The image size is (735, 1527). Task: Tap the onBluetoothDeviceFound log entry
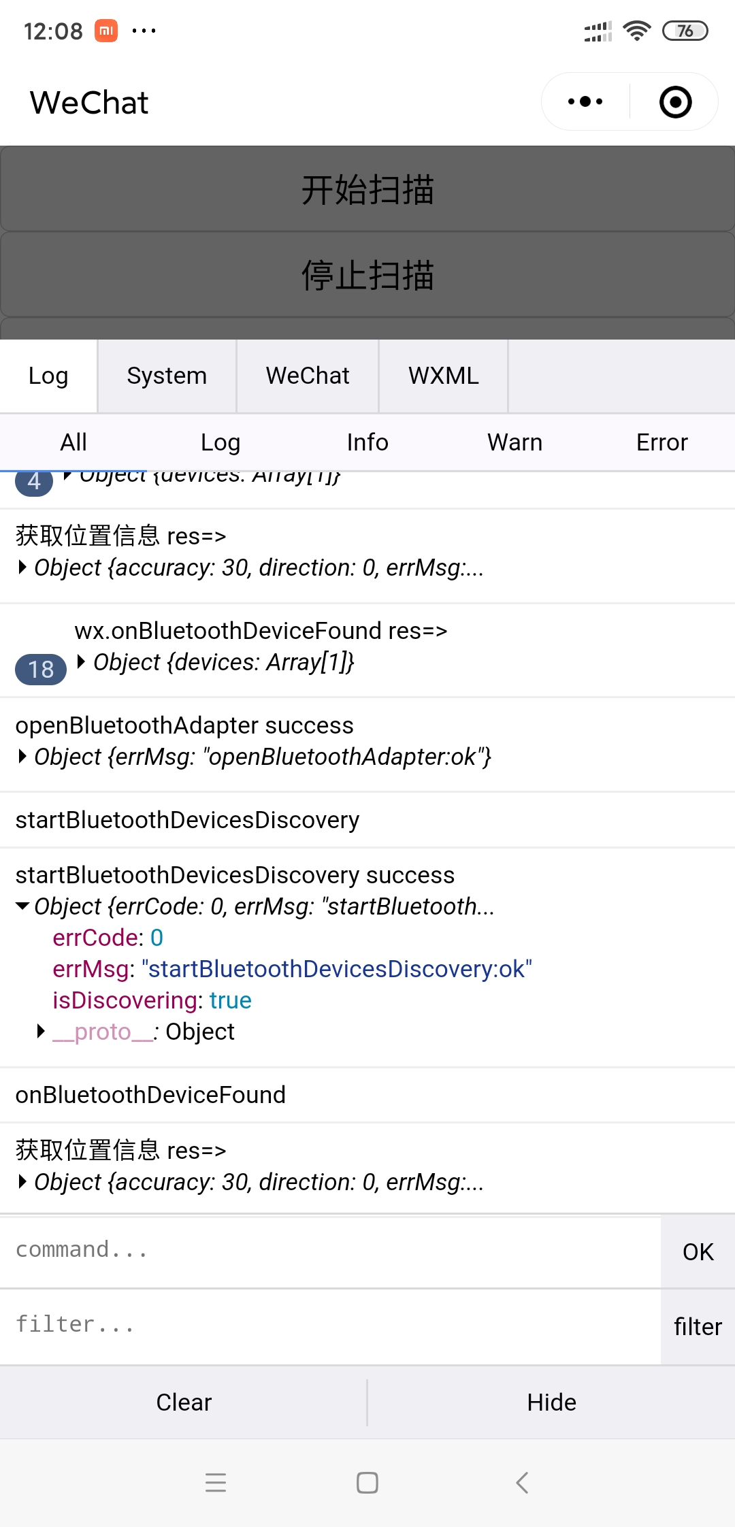click(x=367, y=1095)
